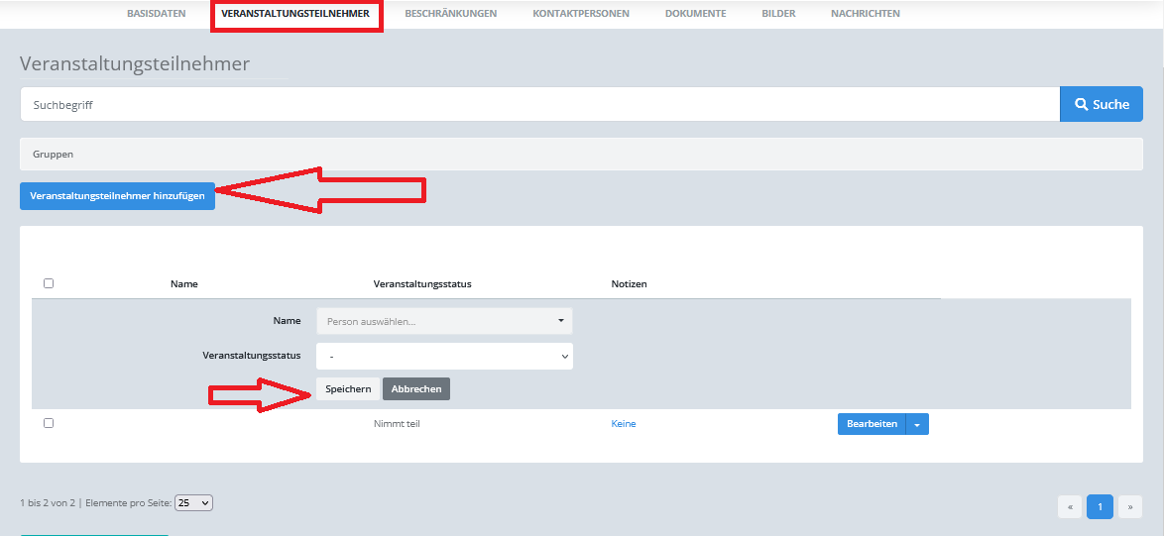Viewport: 1164px width, 536px height.
Task: Save the new participant with Speichern
Action: (x=348, y=389)
